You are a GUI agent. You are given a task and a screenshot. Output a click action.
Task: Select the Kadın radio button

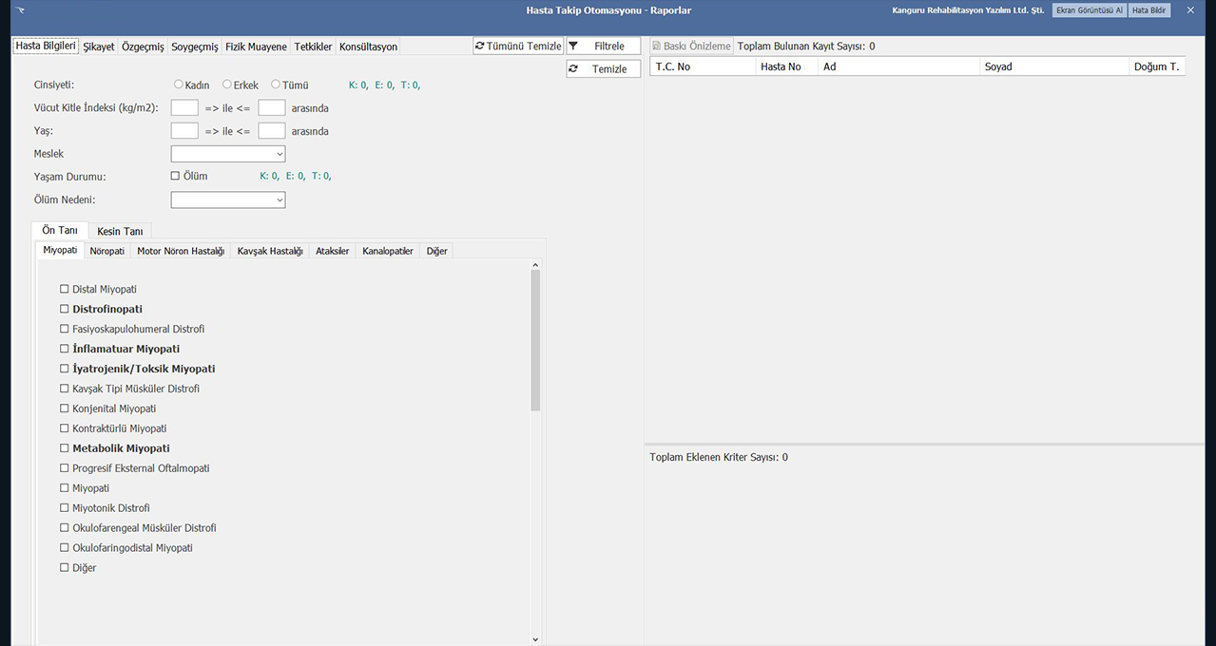[x=178, y=85]
